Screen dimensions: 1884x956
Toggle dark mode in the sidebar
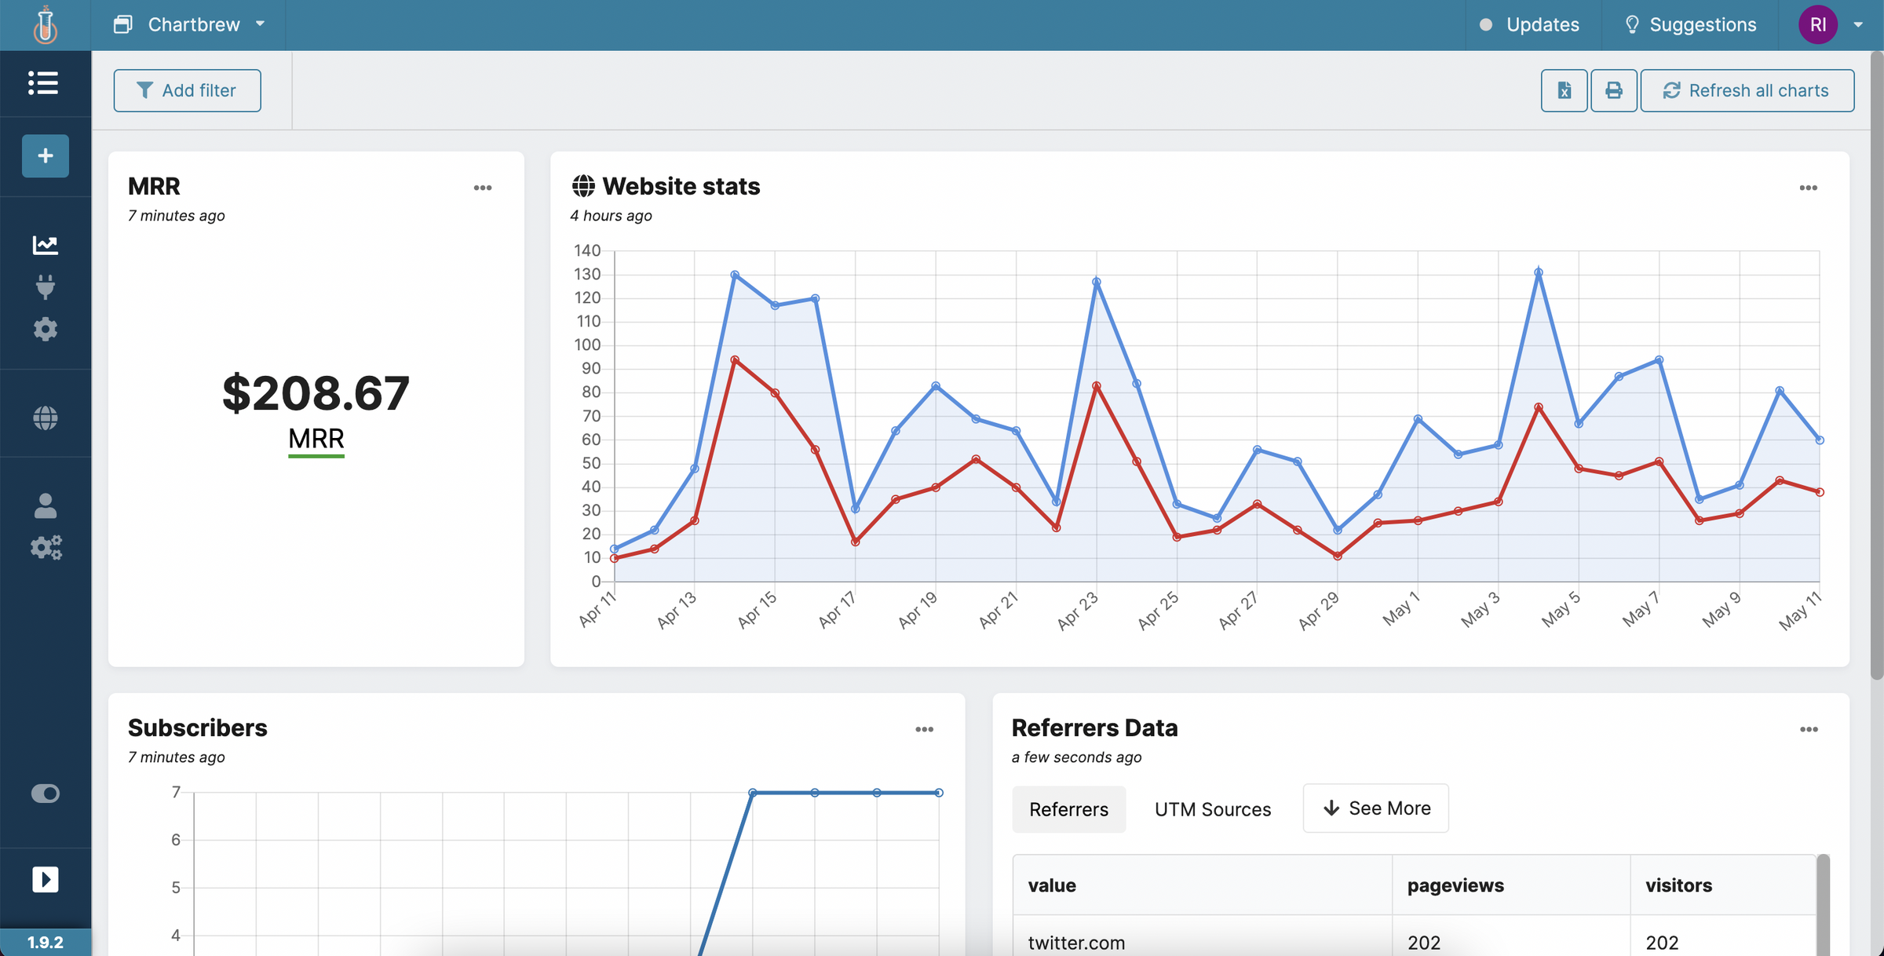[x=45, y=794]
